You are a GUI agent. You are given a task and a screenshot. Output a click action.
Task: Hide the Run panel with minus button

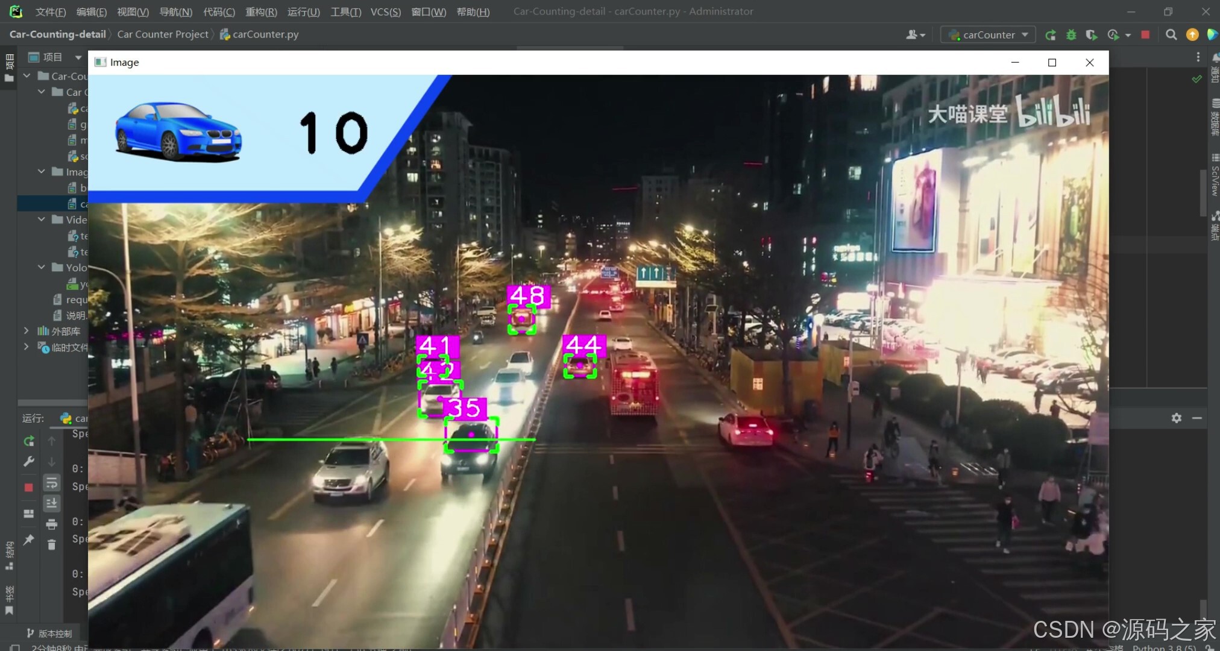1197,418
